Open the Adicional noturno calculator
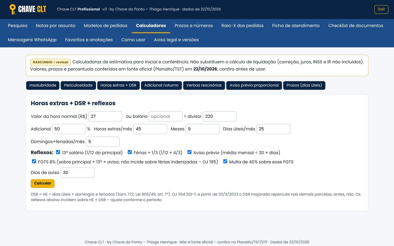This screenshot has width=394, height=246. click(x=161, y=85)
